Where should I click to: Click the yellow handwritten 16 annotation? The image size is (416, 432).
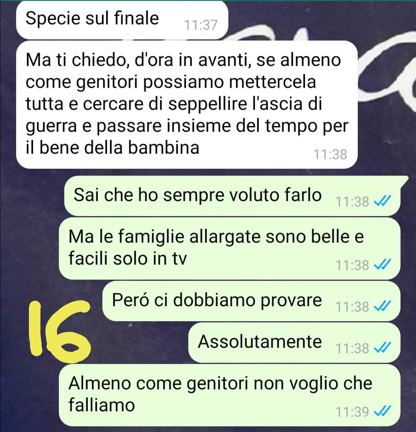[60, 330]
